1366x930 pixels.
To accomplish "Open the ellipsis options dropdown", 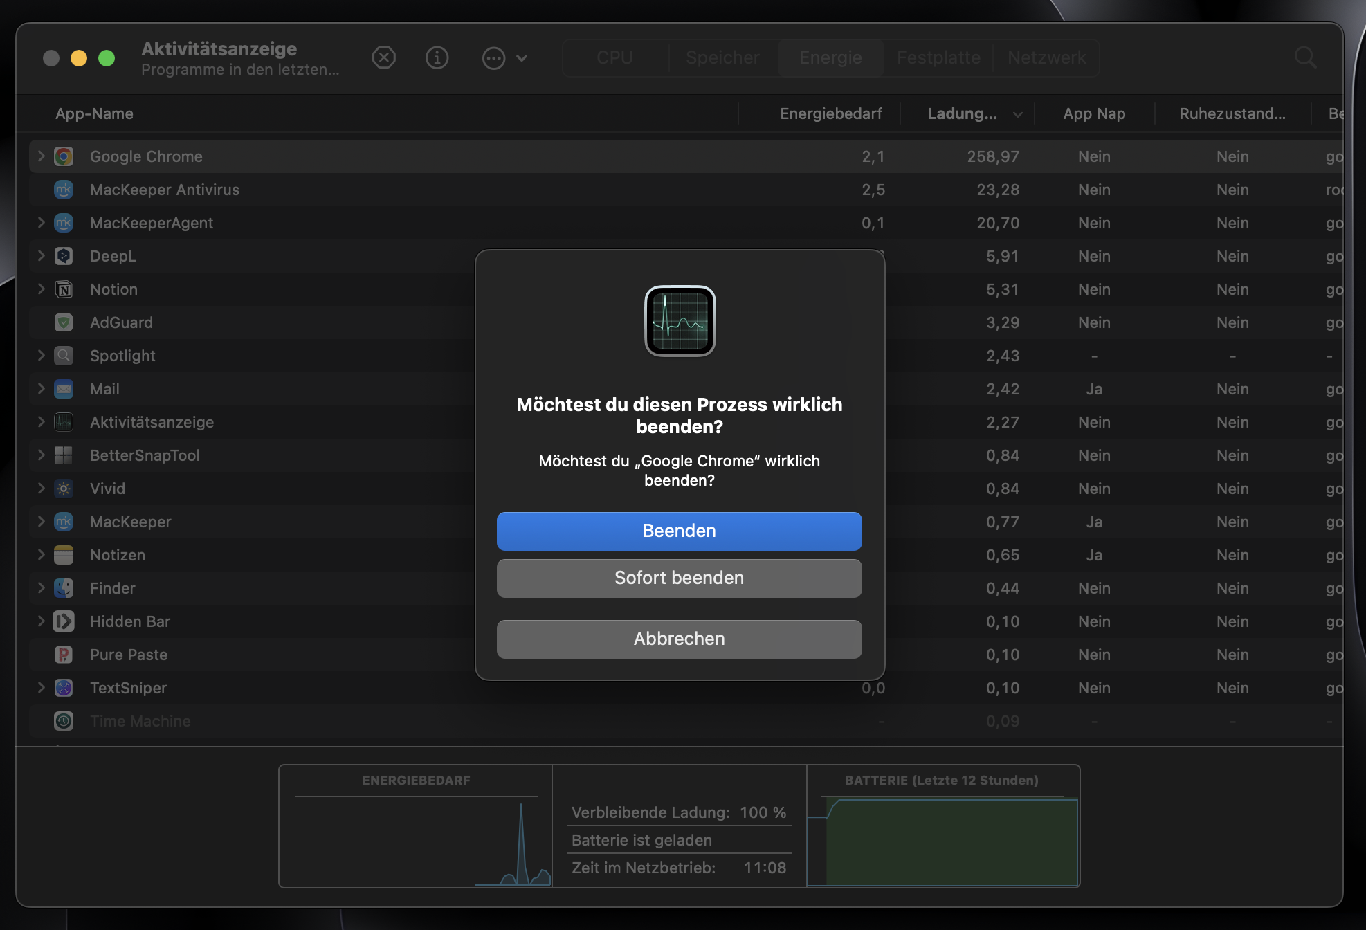I will click(493, 57).
